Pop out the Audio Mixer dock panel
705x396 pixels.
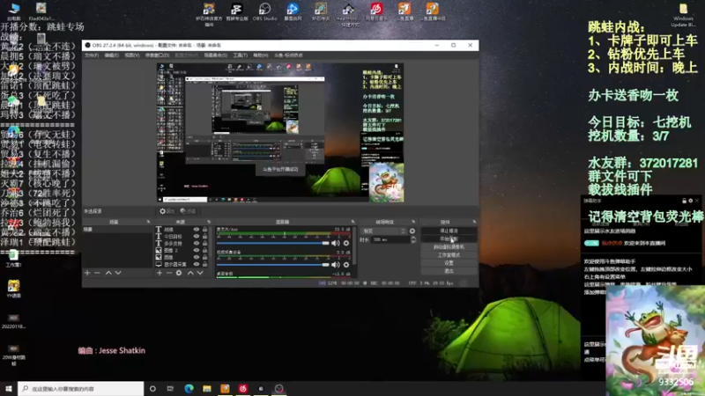(352, 222)
